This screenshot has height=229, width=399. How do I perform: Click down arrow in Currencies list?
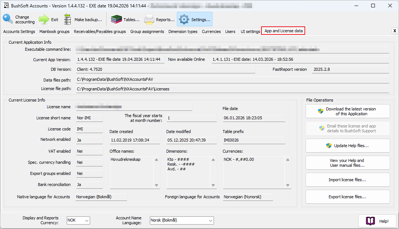tap(288, 185)
